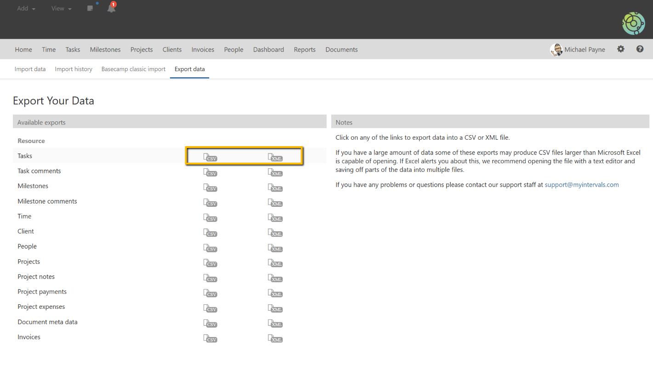Viewport: 653px width, 370px height.
Task: Open the help icon
Action: pyautogui.click(x=640, y=49)
